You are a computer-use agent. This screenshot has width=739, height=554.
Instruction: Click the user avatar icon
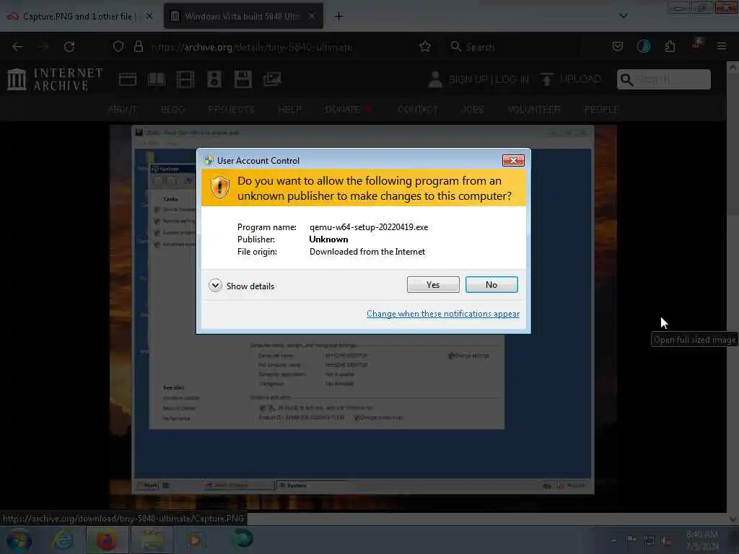[435, 79]
